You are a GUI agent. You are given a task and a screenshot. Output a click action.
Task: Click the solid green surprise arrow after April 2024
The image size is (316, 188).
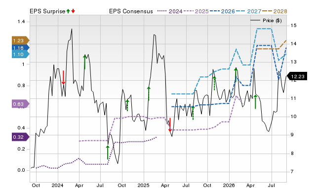point(85,62)
